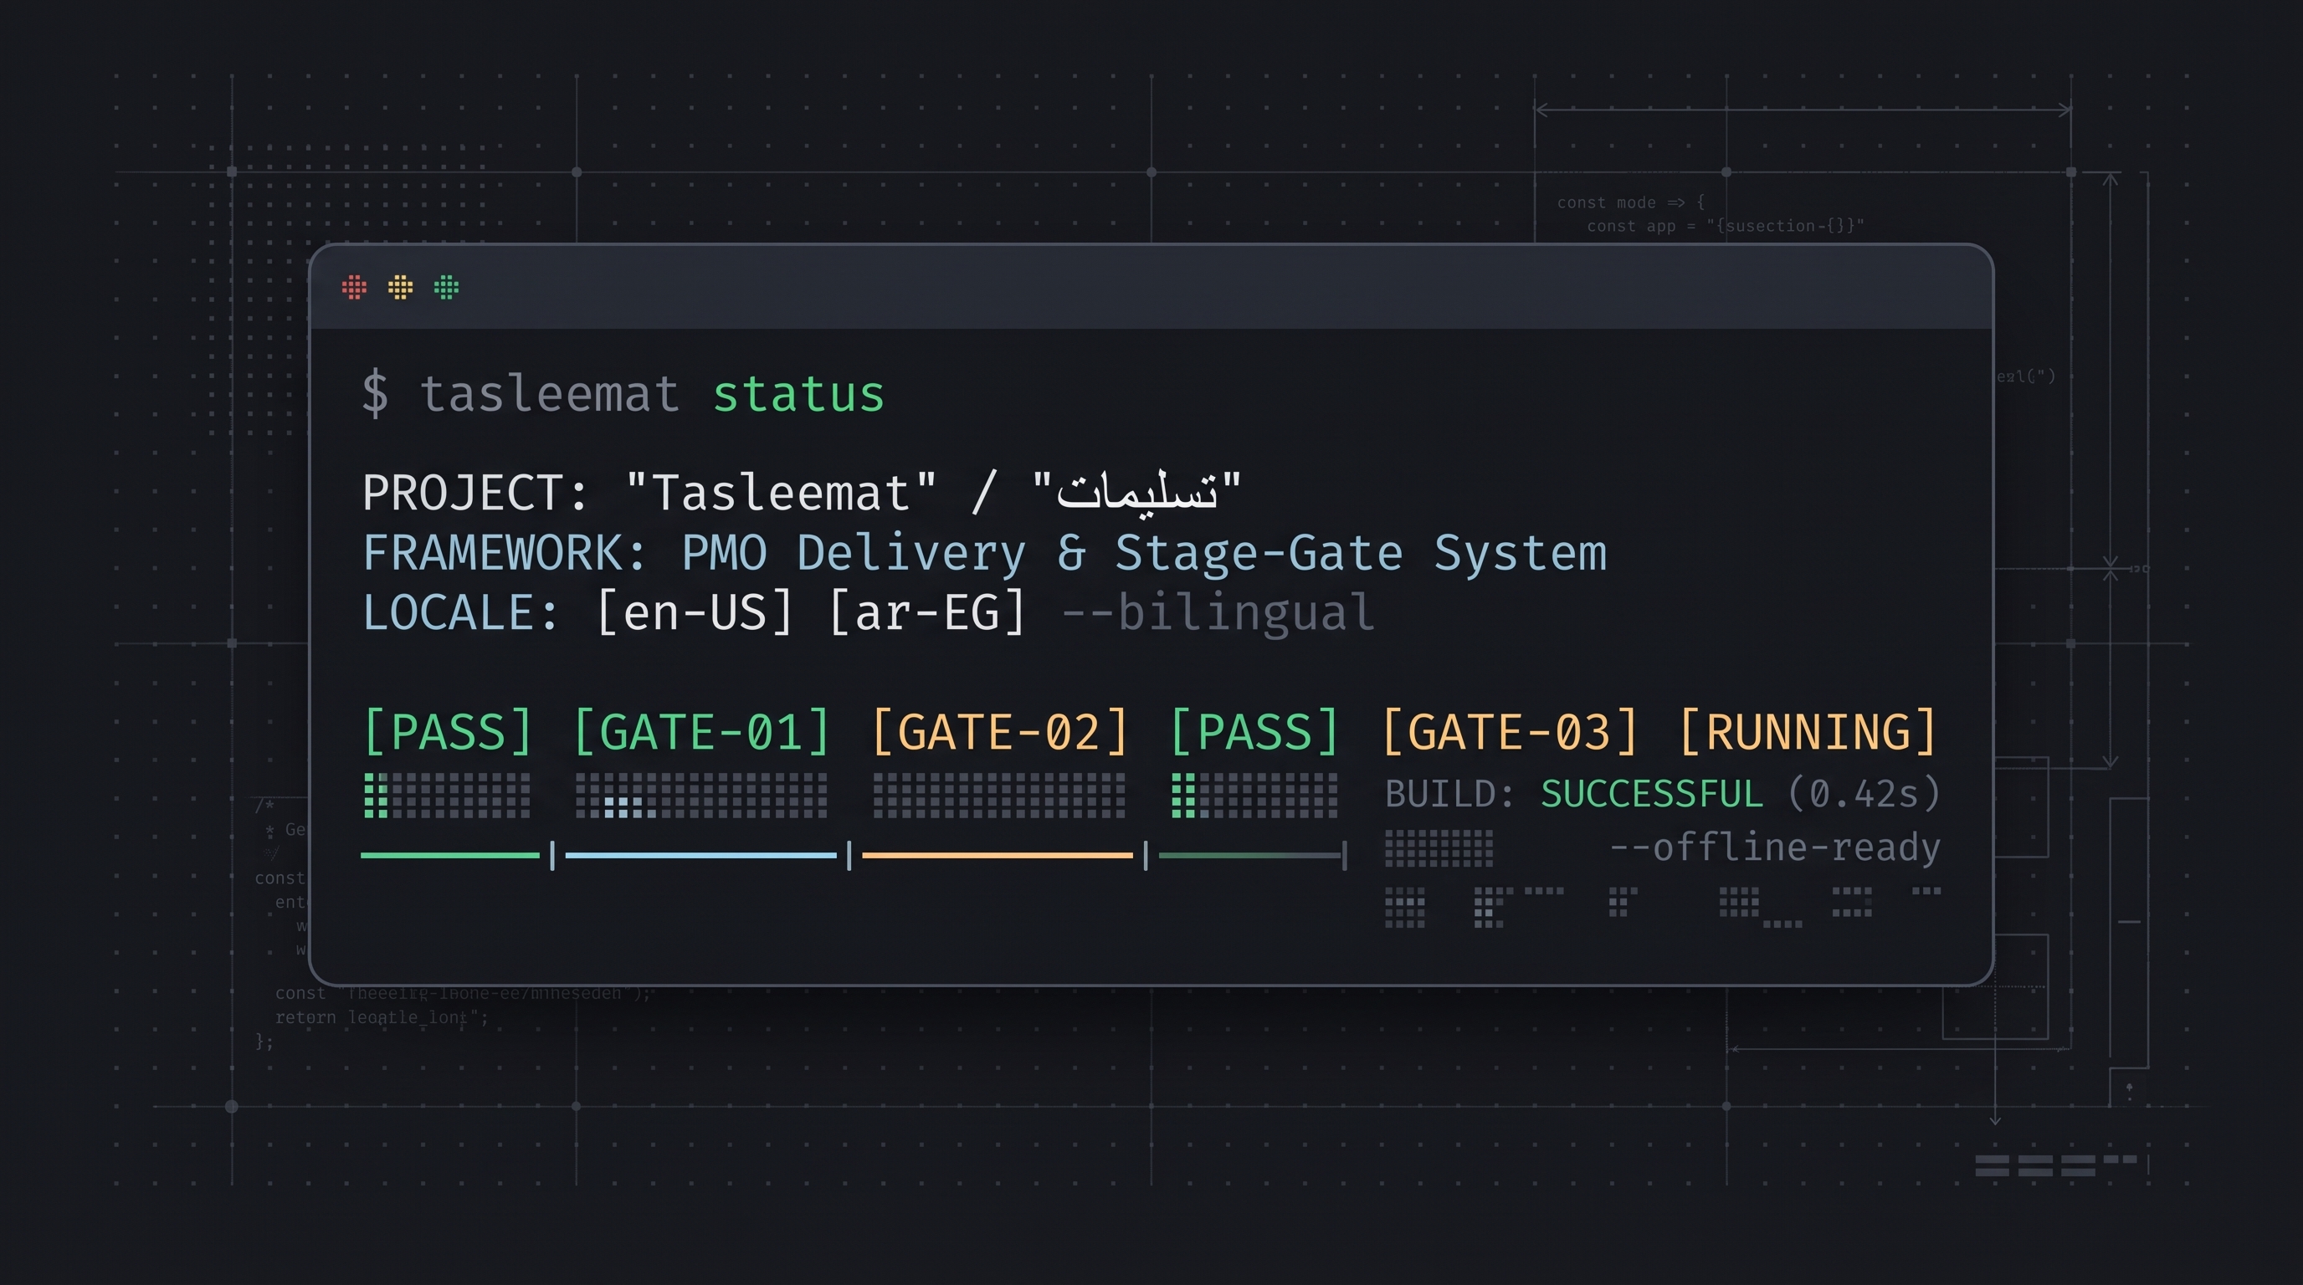This screenshot has width=2303, height=1285.
Task: Click the "LOCALE:" label
Action: point(461,613)
